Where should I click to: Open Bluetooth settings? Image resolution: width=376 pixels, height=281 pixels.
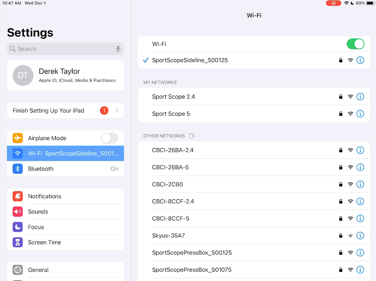pyautogui.click(x=66, y=169)
